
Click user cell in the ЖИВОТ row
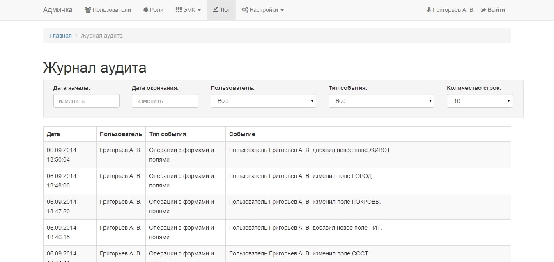121,155
